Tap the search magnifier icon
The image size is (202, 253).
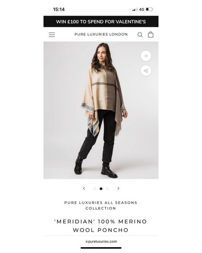coord(140,35)
